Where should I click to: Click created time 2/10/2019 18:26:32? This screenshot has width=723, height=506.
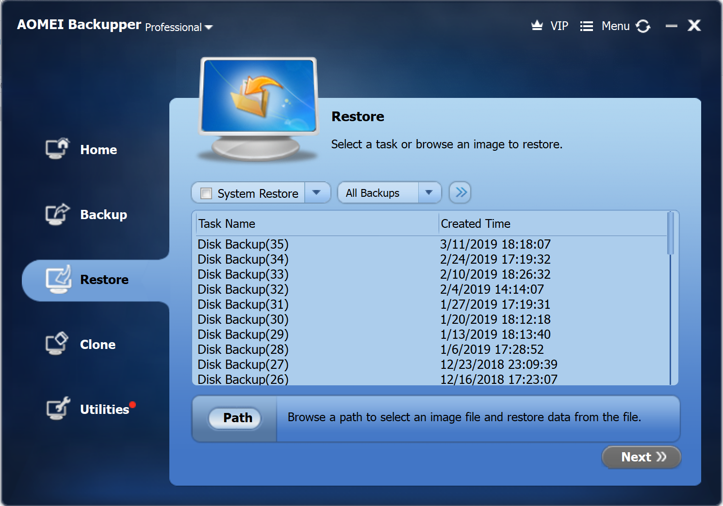pyautogui.click(x=495, y=274)
